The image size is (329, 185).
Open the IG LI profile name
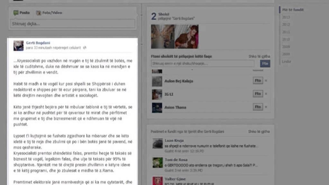point(169,94)
